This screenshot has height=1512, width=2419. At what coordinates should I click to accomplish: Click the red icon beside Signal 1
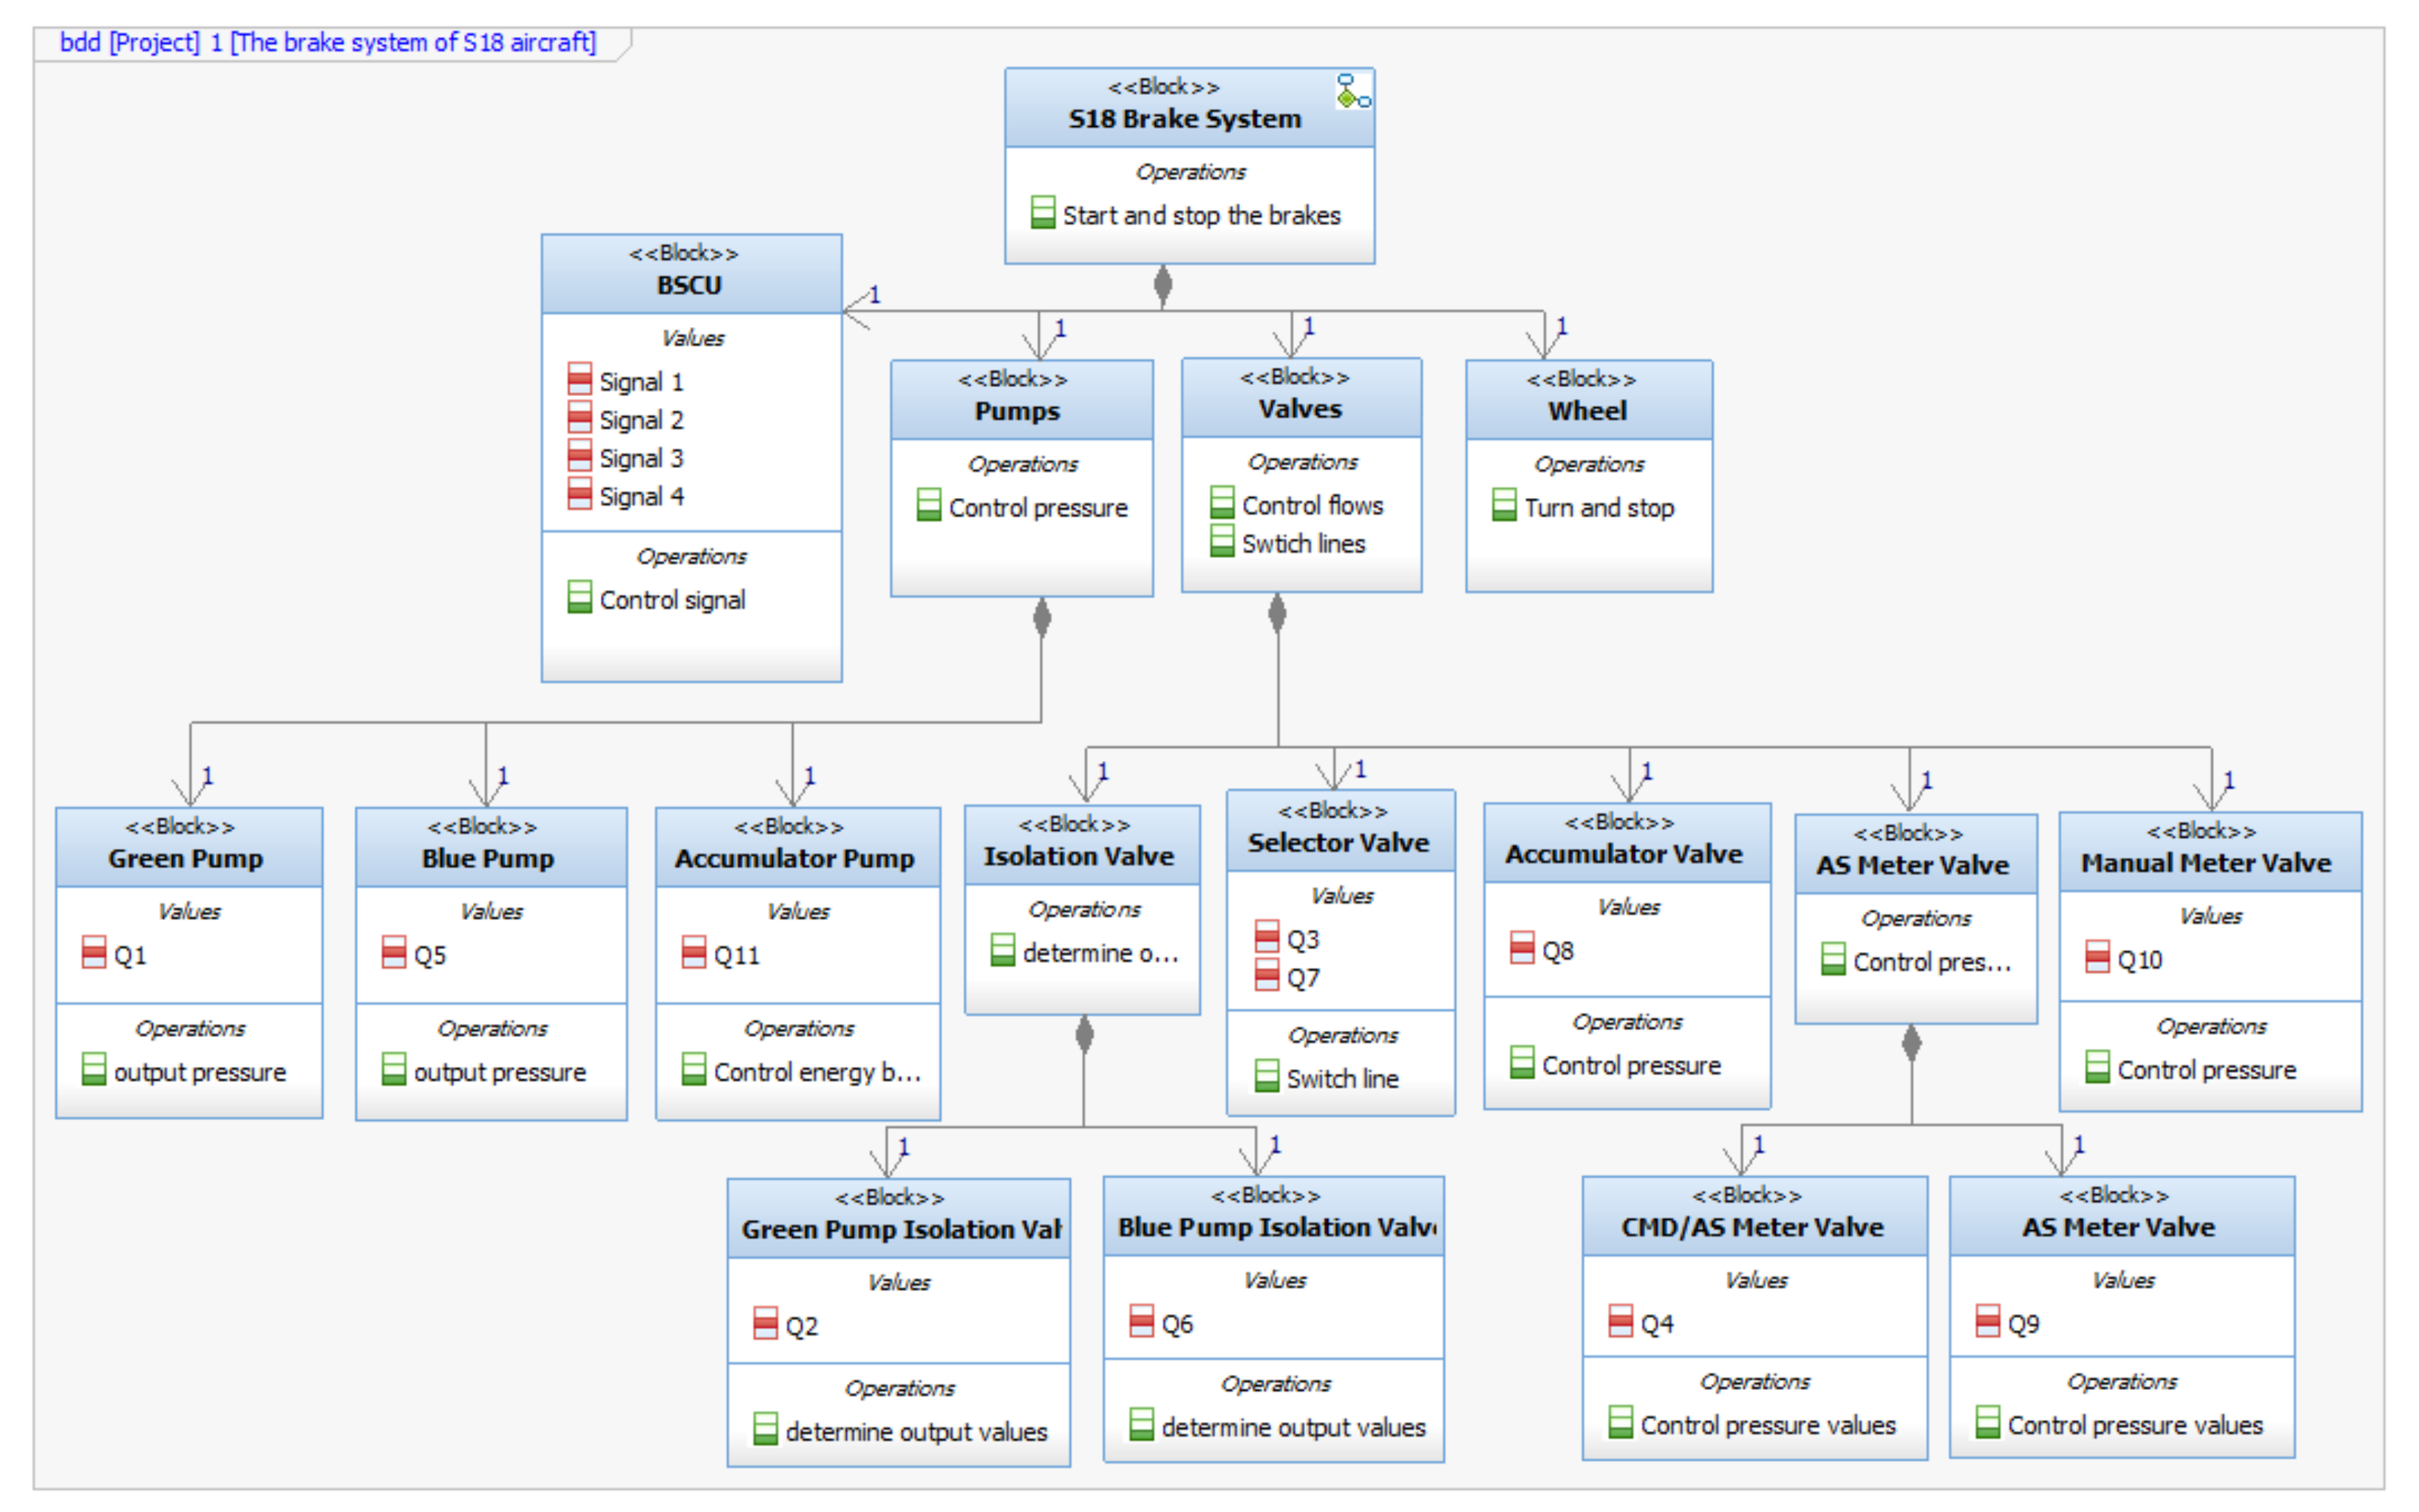click(579, 380)
